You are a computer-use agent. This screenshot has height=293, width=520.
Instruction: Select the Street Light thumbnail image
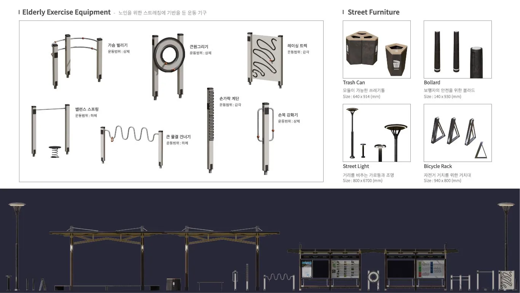[376, 133]
